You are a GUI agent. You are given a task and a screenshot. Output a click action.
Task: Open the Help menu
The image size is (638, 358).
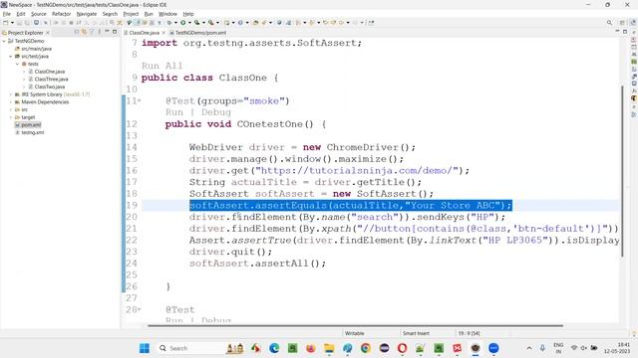point(188,14)
